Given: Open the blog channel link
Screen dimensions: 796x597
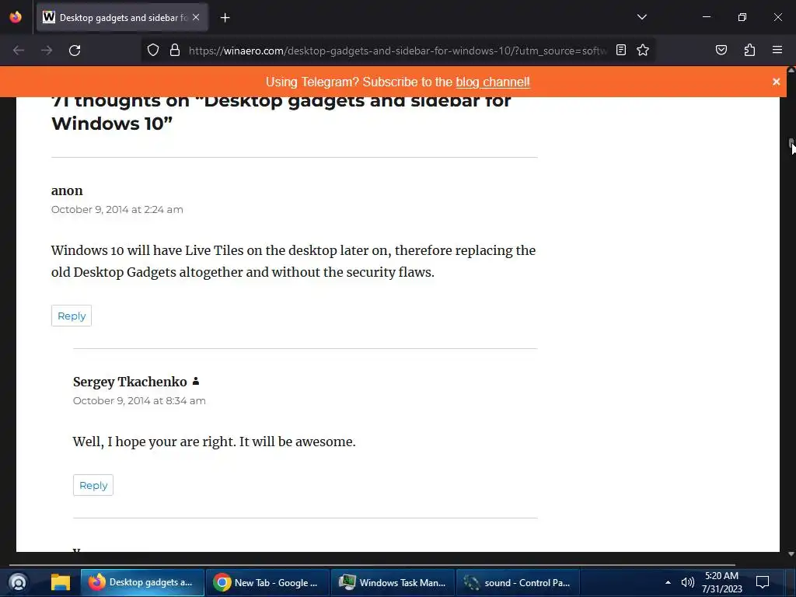Looking at the screenshot, I should tap(493, 82).
